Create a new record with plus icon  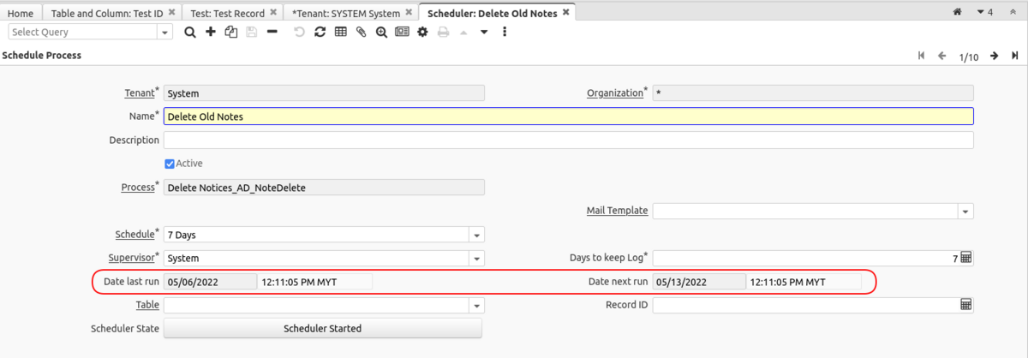(210, 32)
